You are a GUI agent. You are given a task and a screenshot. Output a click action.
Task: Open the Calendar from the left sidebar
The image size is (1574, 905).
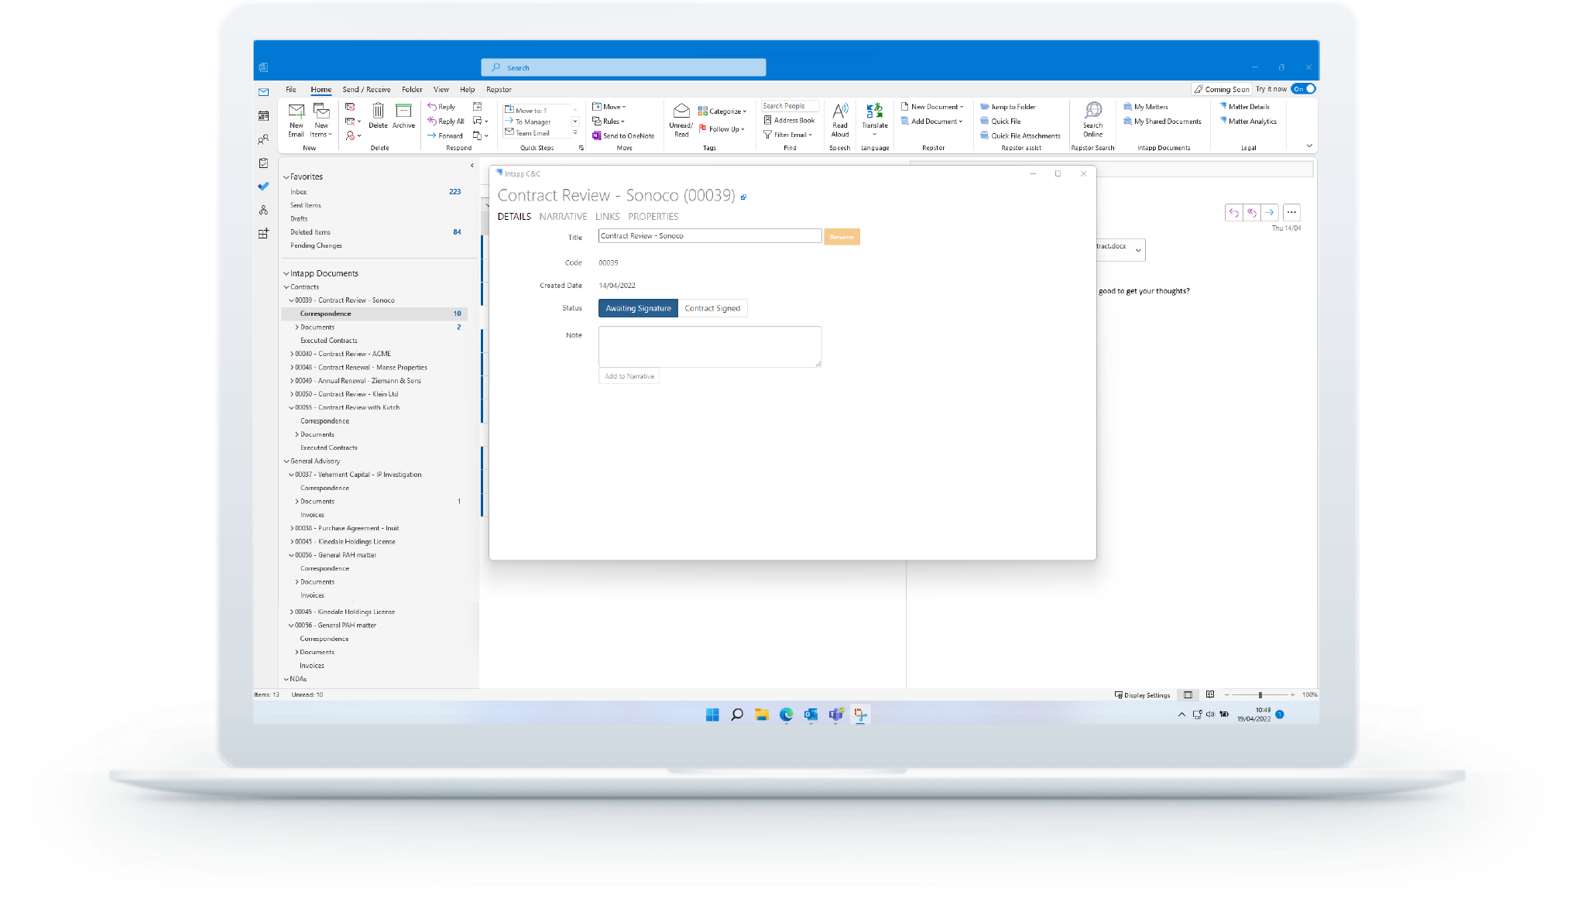(263, 116)
